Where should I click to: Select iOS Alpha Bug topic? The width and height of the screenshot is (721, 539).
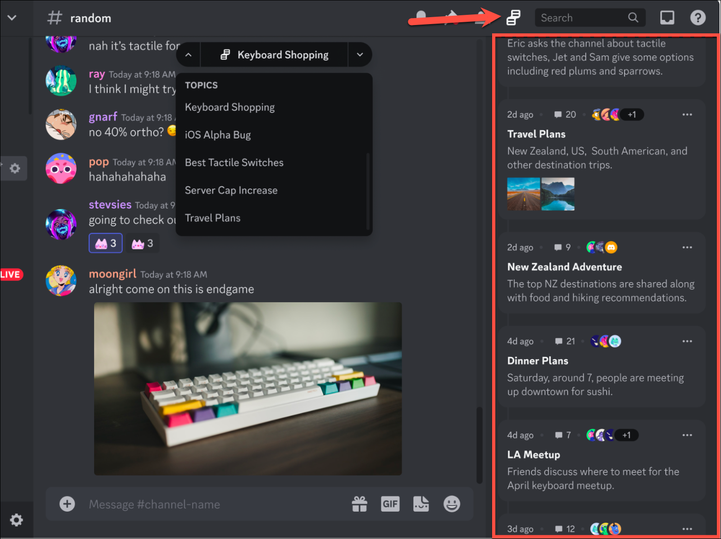point(218,135)
